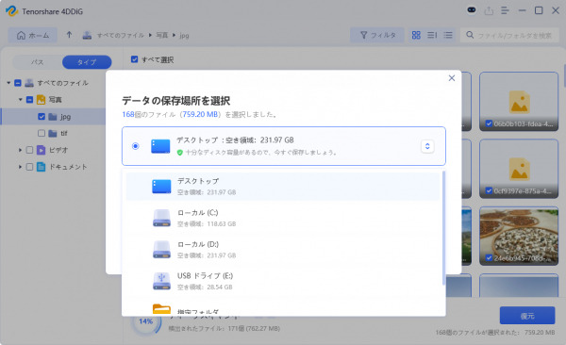Viewport: 566px width, 345px height.
Task: Check the tif folder checkbox
Action: [x=42, y=133]
